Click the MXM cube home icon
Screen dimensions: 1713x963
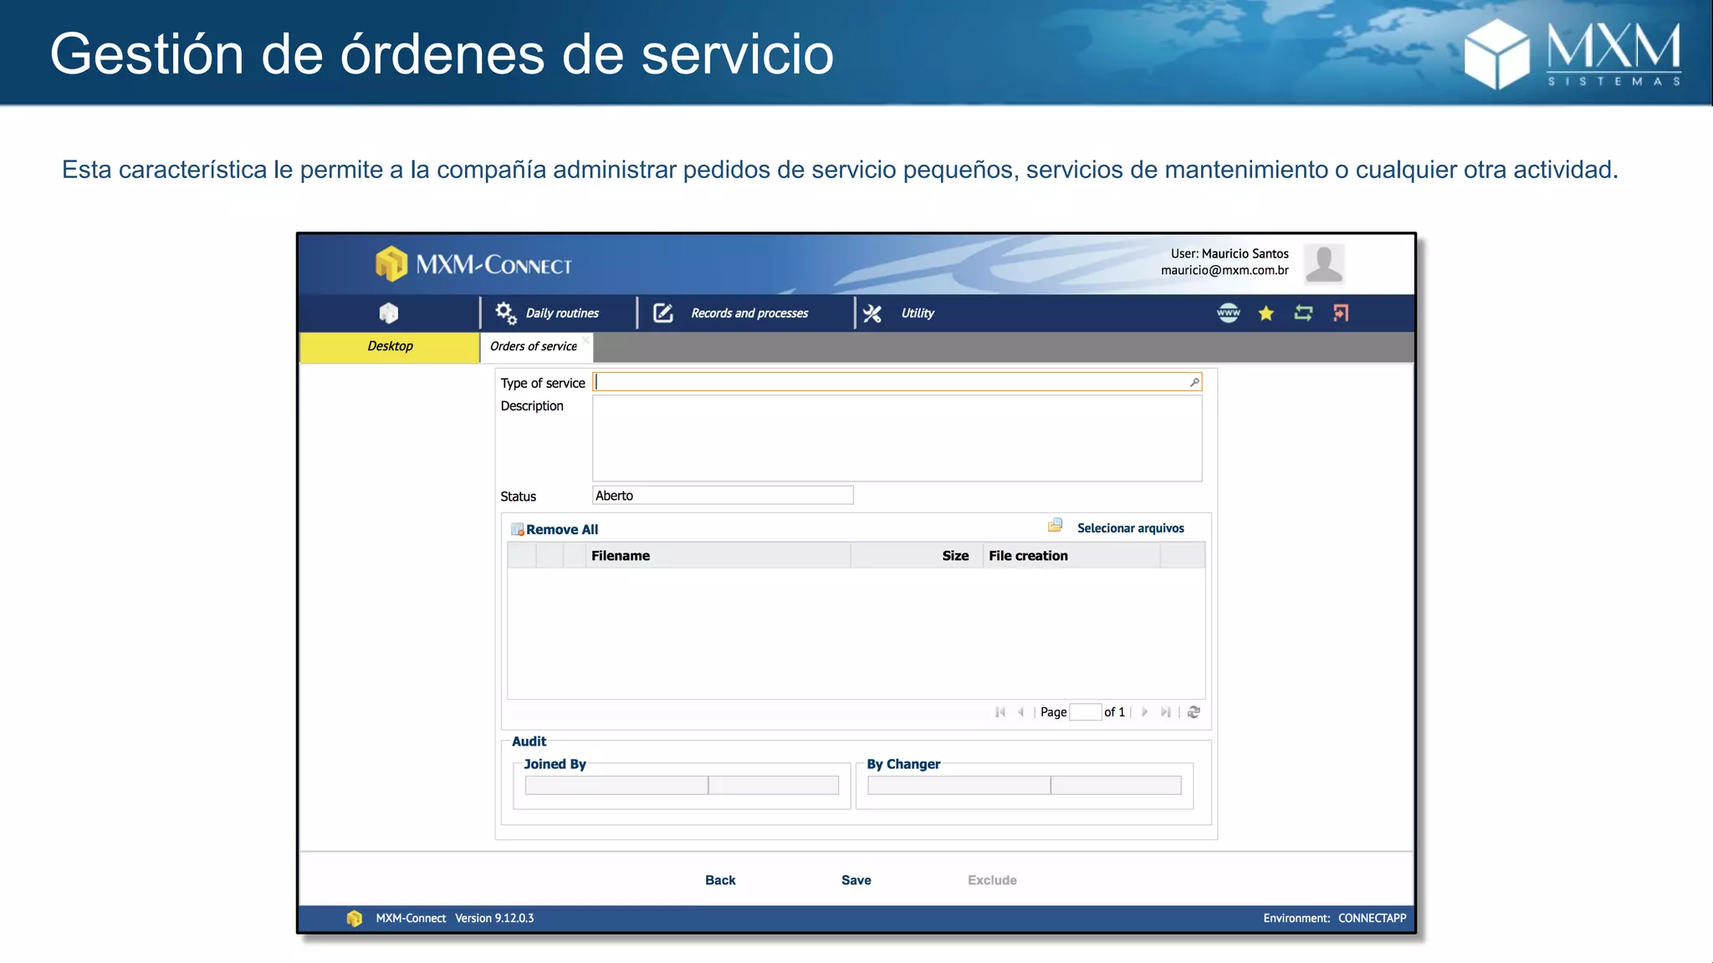[x=389, y=313]
